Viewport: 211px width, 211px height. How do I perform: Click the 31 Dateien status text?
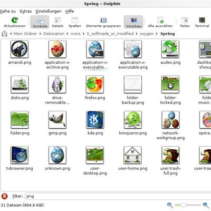point(22,205)
